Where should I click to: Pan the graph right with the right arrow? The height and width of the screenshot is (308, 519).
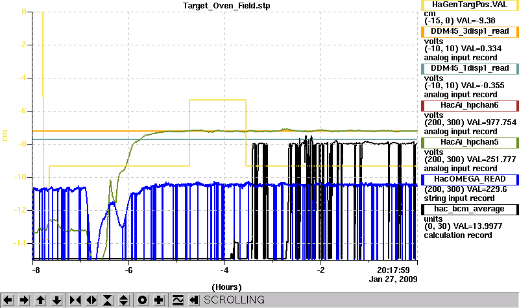pyautogui.click(x=24, y=300)
